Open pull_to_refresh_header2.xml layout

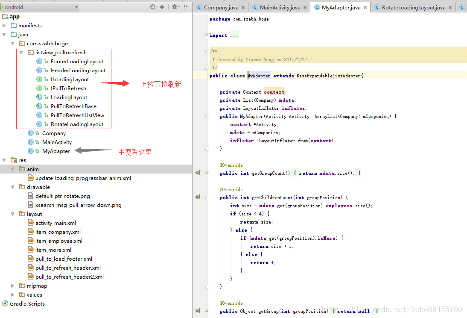point(70,277)
